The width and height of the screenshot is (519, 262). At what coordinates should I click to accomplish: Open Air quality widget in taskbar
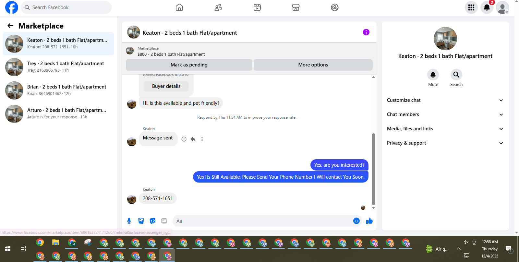437,249
